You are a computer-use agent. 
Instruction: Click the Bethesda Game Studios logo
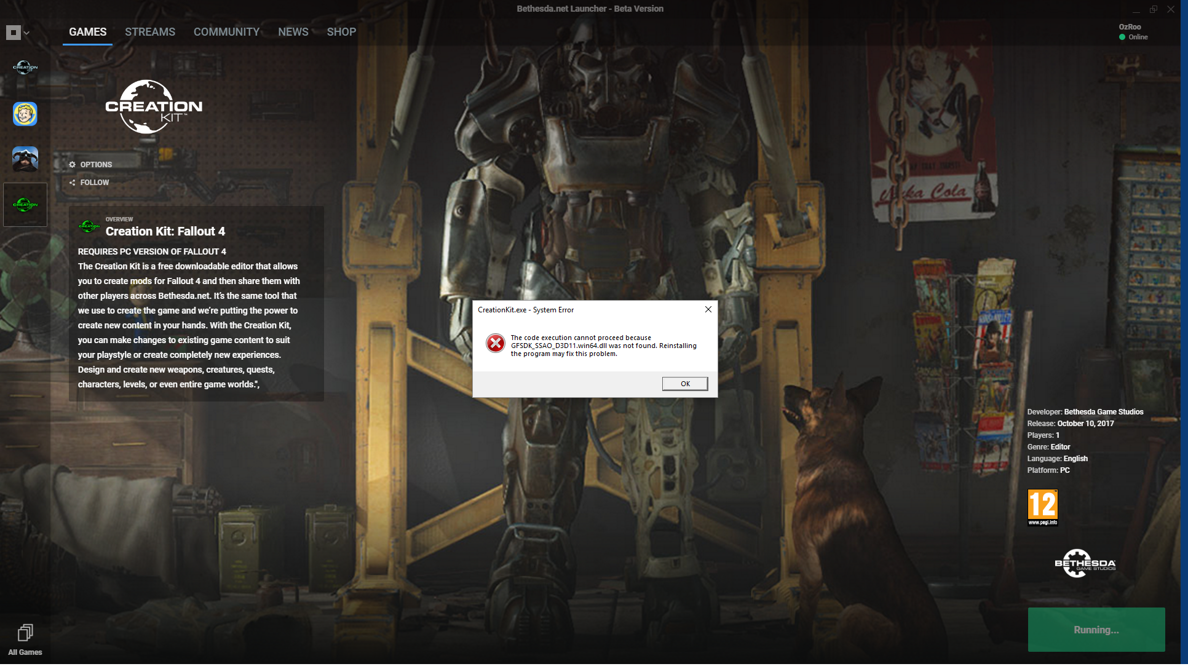point(1085,563)
